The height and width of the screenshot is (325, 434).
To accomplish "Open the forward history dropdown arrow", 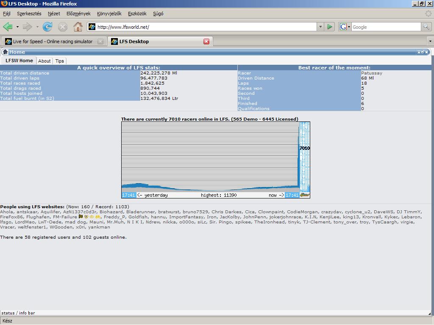I will point(37,27).
